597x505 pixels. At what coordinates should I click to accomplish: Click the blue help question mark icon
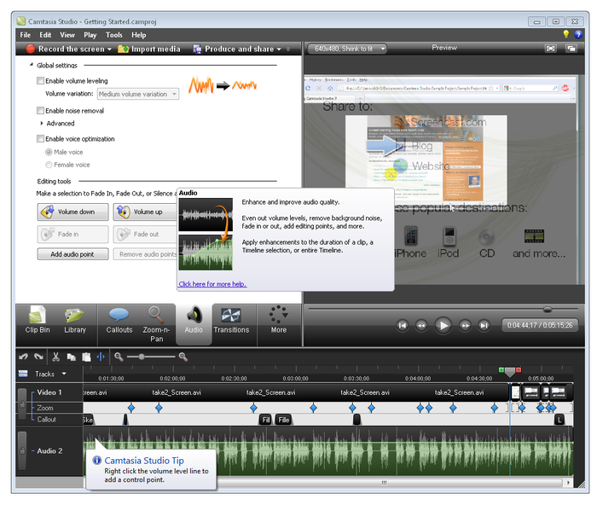click(578, 35)
